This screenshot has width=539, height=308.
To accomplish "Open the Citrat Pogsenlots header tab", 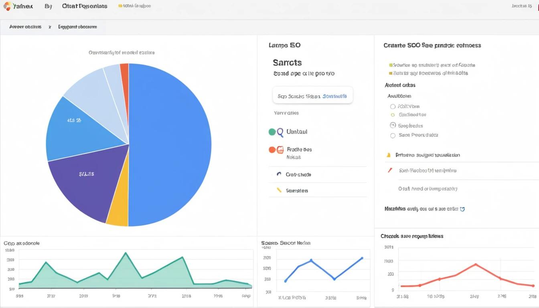I will pyautogui.click(x=85, y=6).
